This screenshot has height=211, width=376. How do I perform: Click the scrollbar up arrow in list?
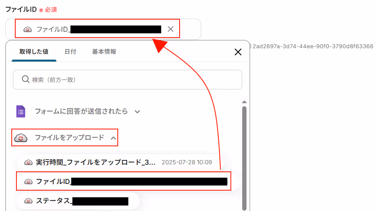click(x=245, y=102)
